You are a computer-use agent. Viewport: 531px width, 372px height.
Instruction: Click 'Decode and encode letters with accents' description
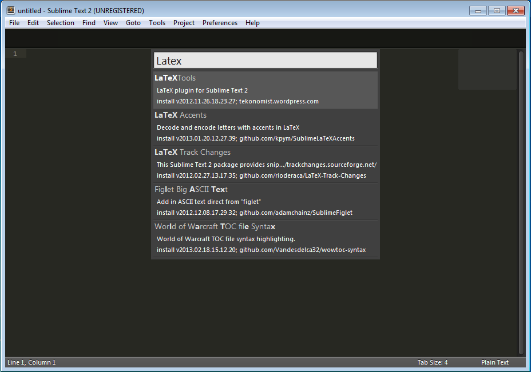pyautogui.click(x=228, y=127)
